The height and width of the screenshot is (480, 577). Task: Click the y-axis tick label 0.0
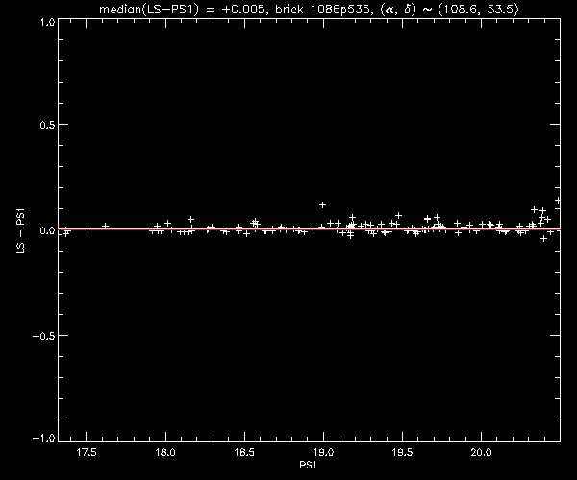click(47, 230)
